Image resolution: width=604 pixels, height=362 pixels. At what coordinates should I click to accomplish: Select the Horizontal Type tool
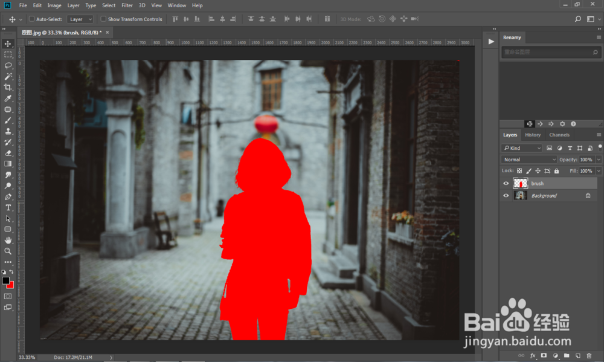pyautogui.click(x=8, y=207)
